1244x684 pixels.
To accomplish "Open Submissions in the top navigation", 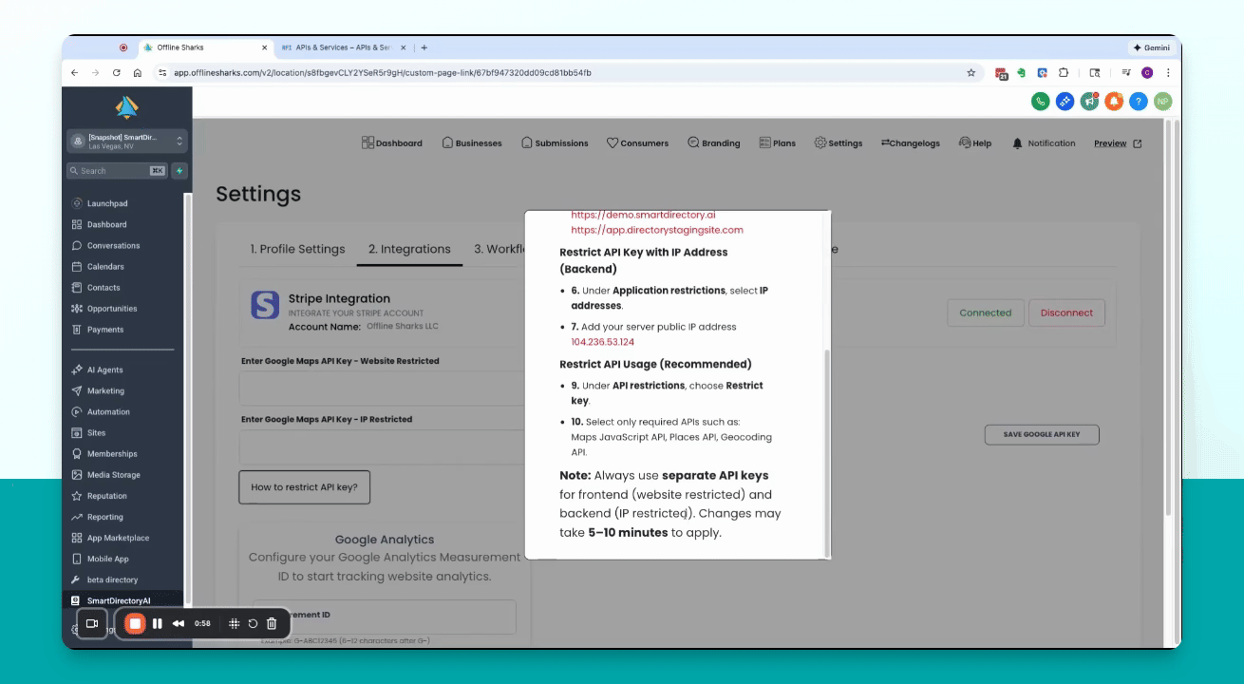I will 555,142.
